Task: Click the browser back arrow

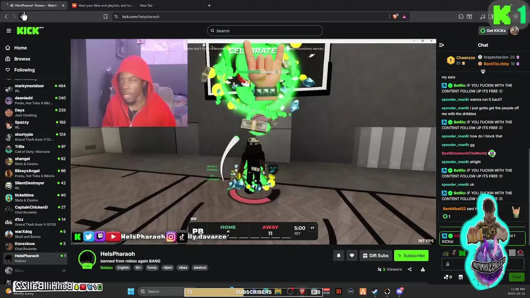Action: (6, 17)
